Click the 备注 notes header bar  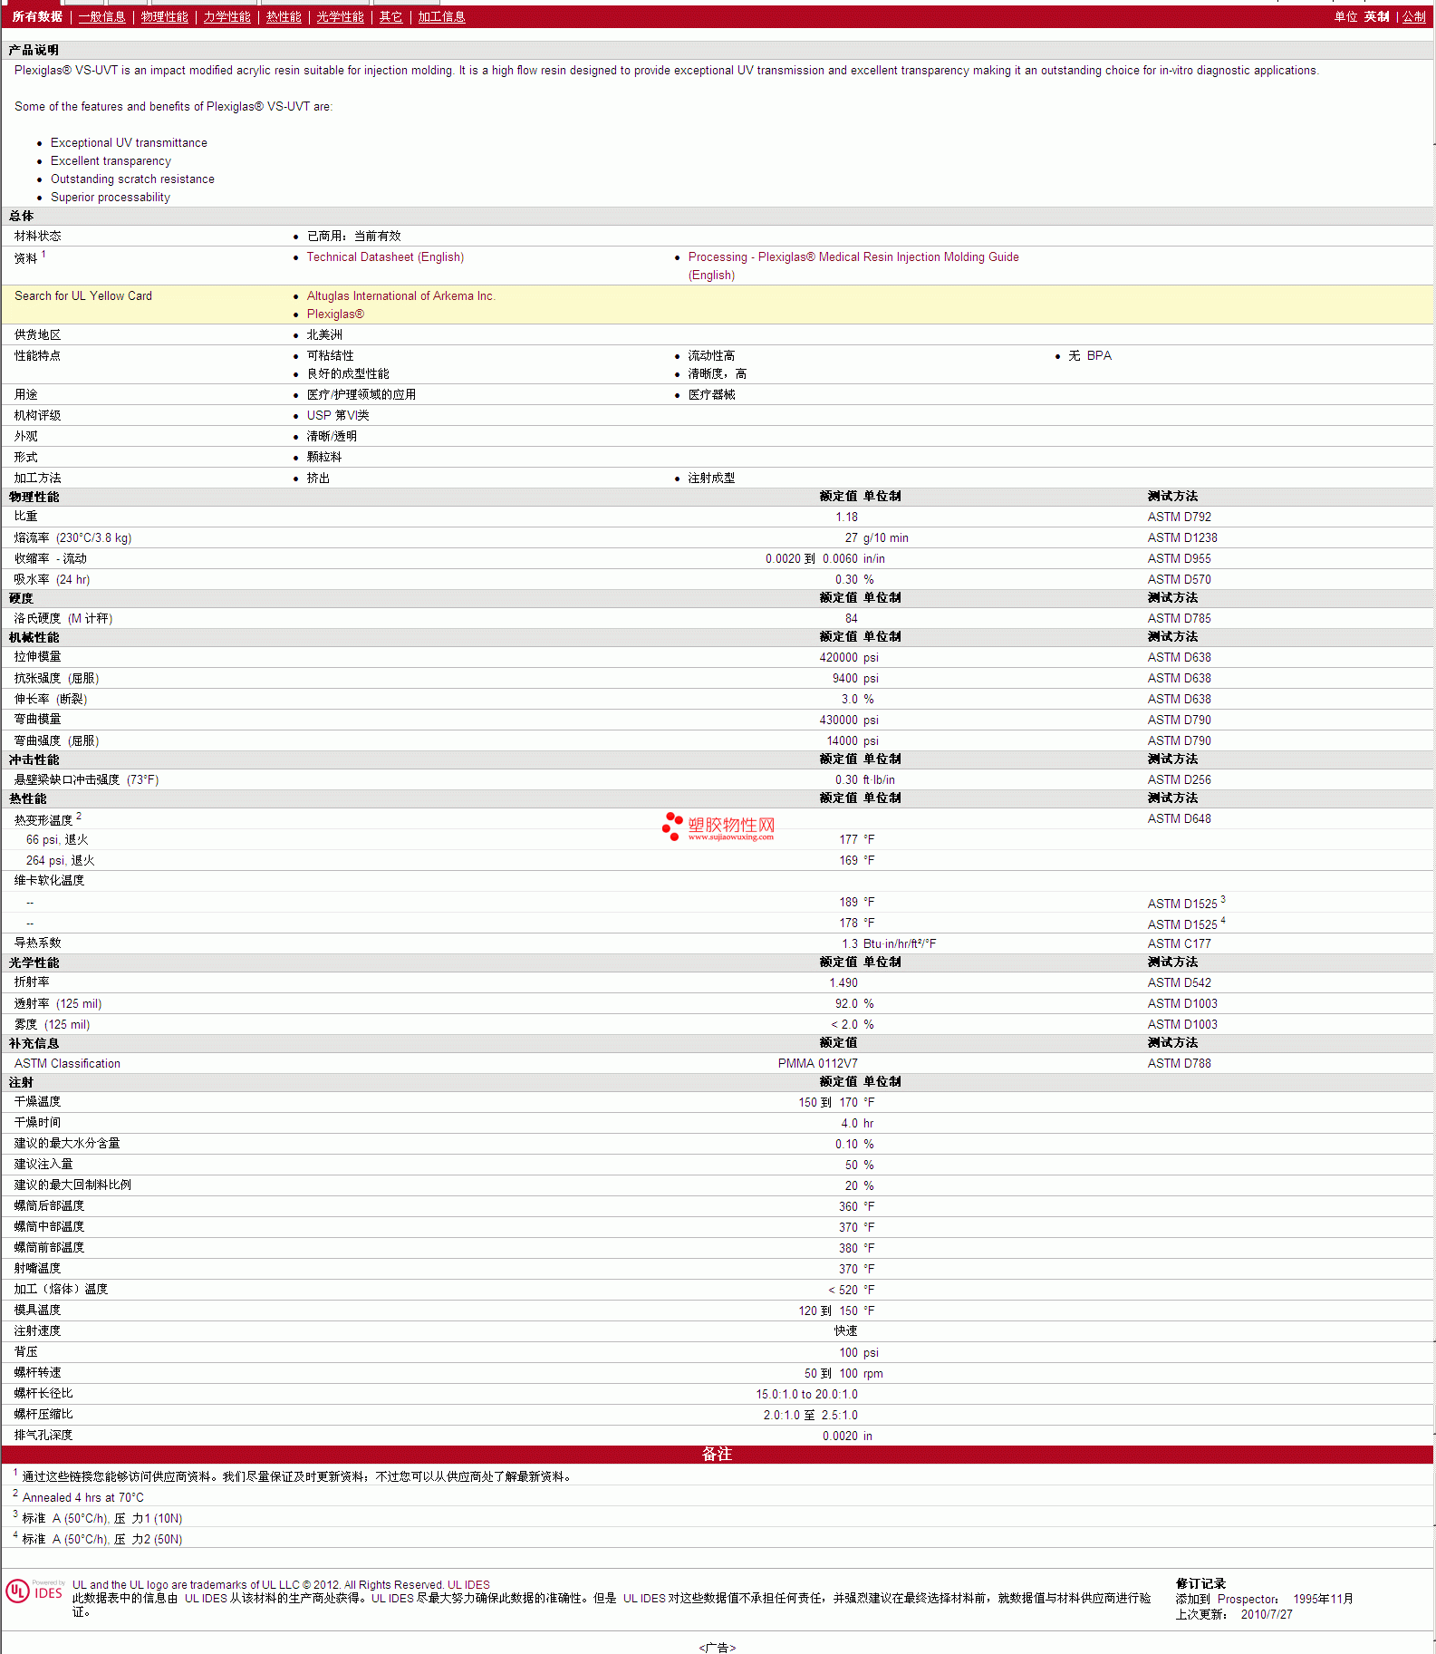coord(718,1455)
